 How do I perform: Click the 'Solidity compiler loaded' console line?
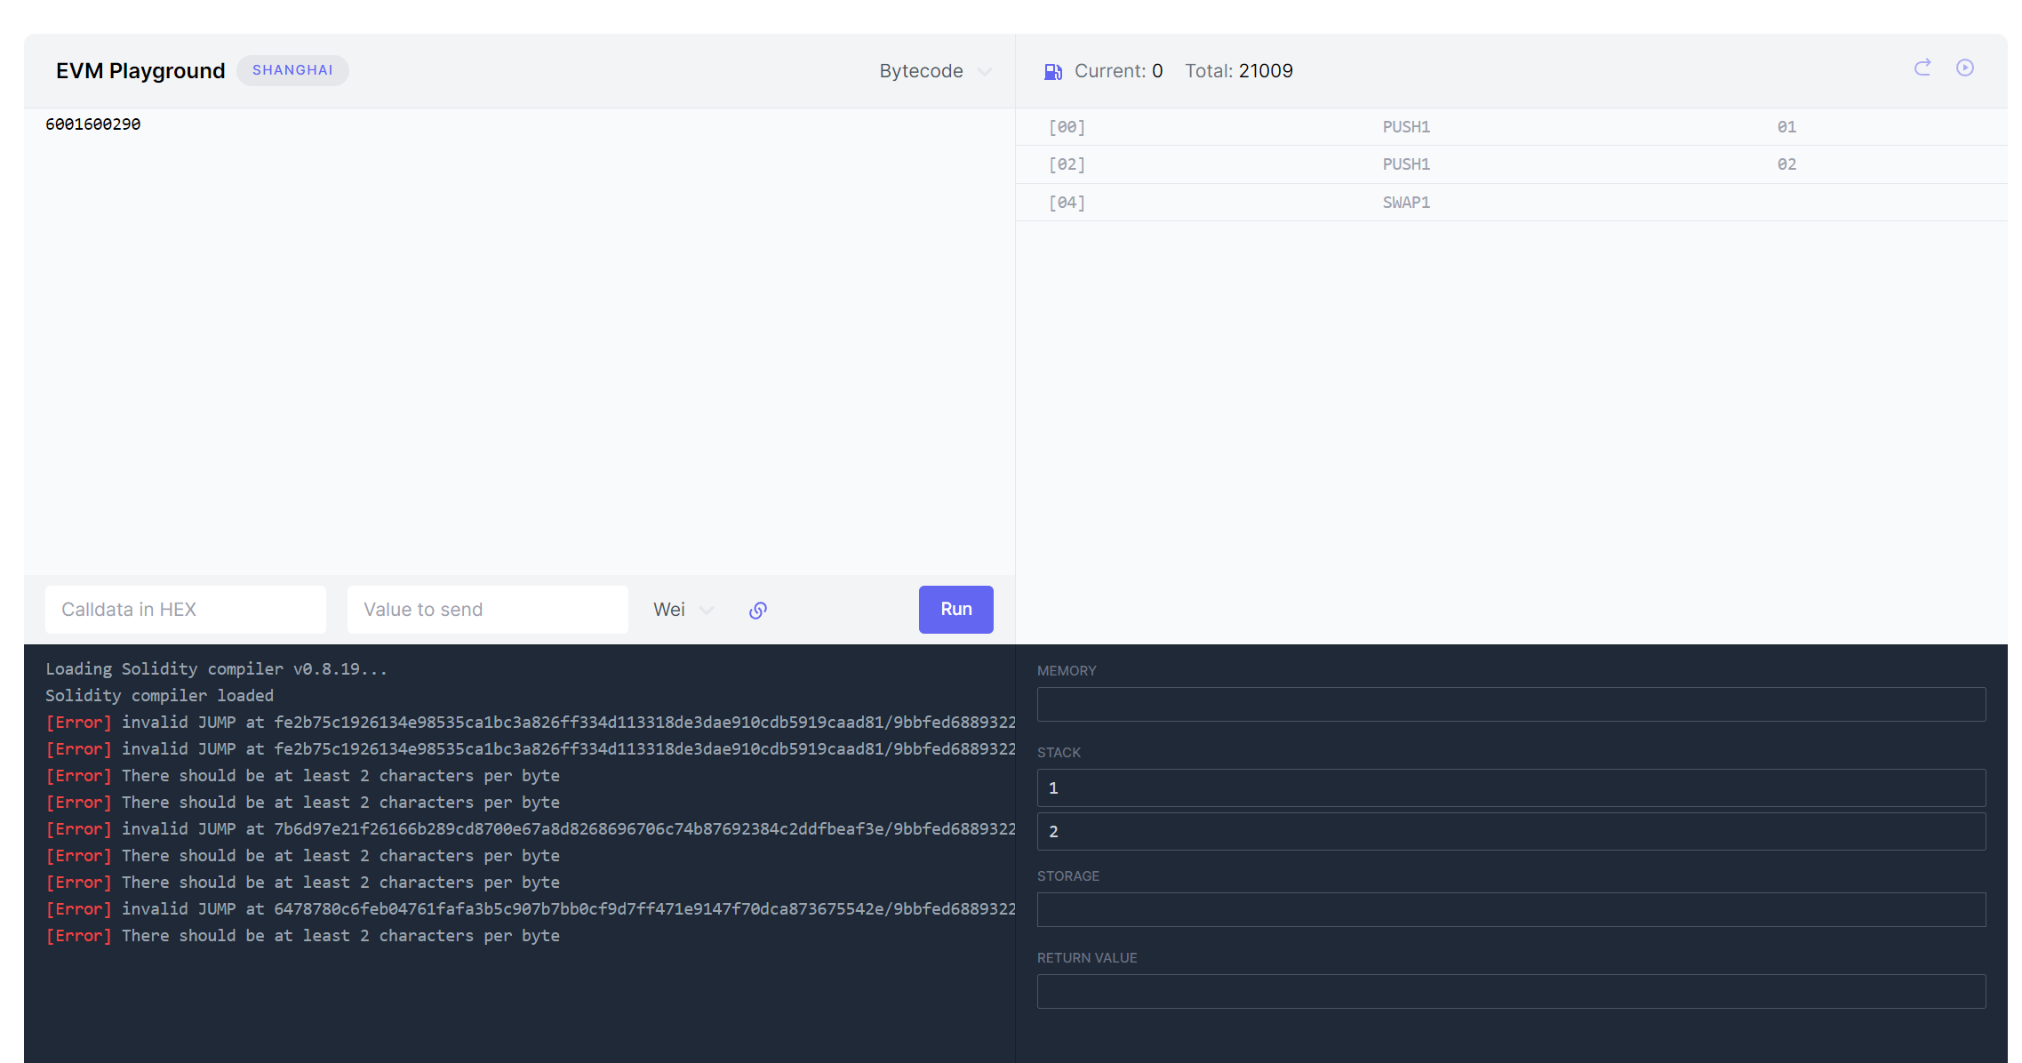[160, 696]
